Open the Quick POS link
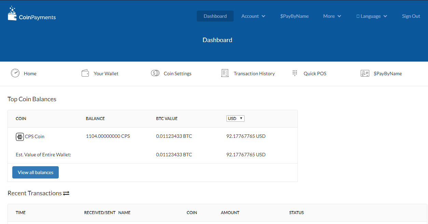Viewport: 428px width, 224px height. coord(315,74)
